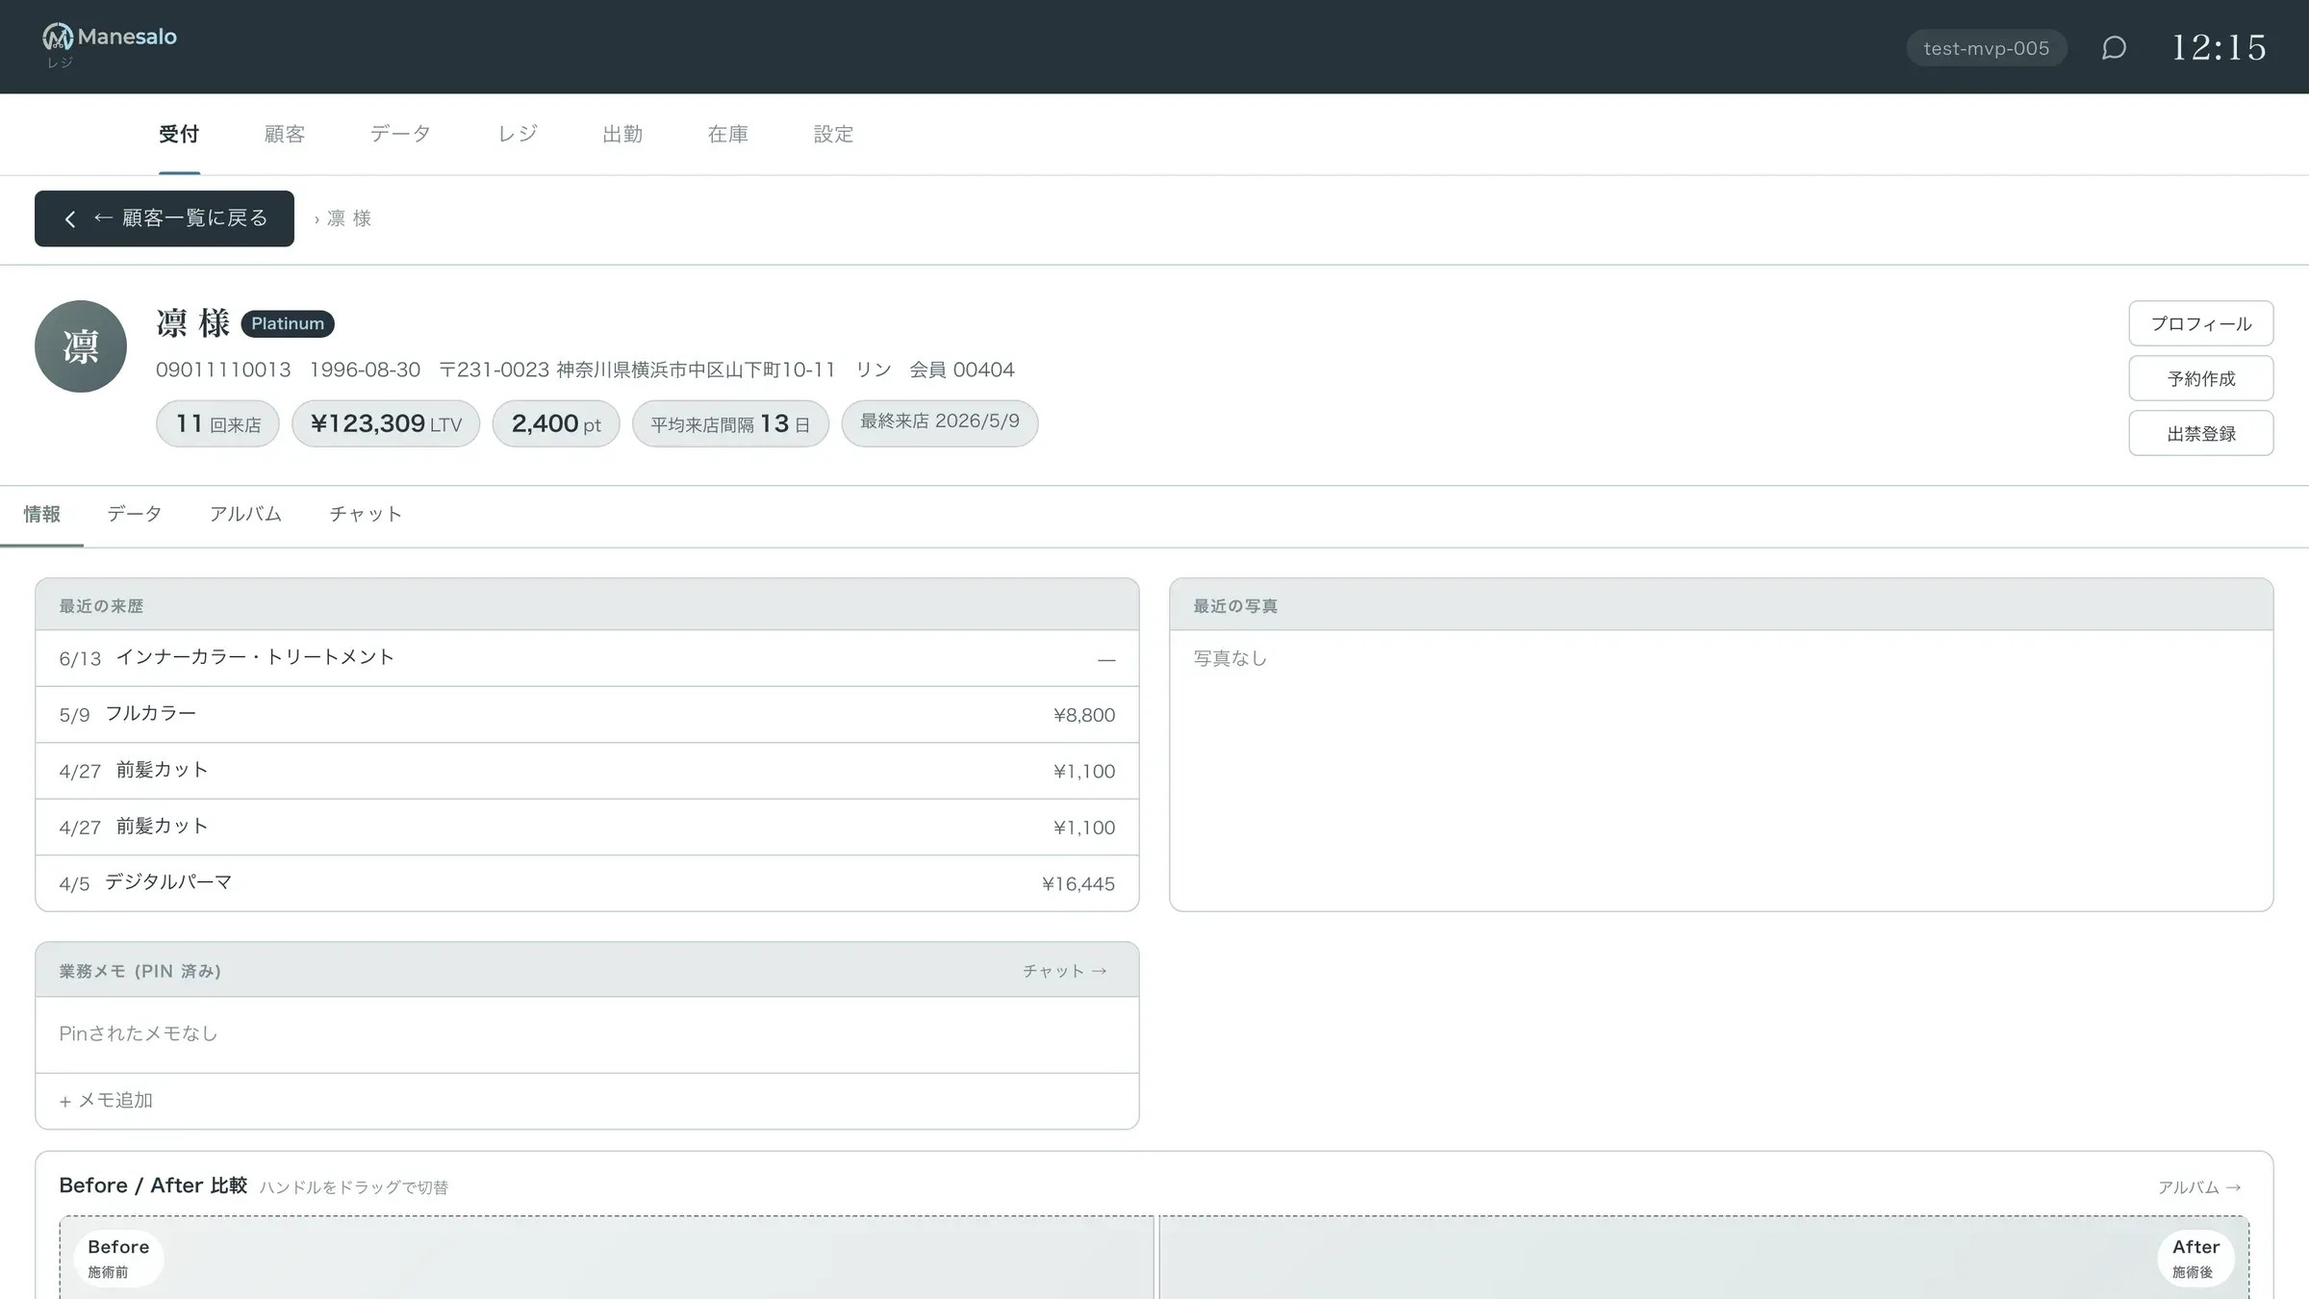Open the 4/5 デジタルパーマ visit row

[x=587, y=883]
